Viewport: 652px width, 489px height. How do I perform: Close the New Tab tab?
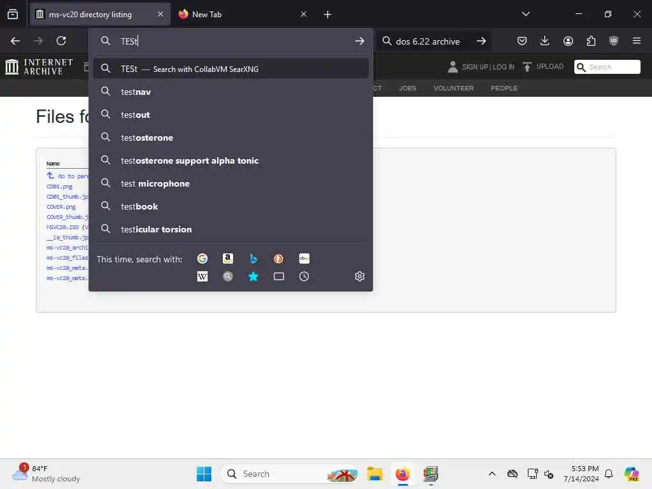[304, 15]
